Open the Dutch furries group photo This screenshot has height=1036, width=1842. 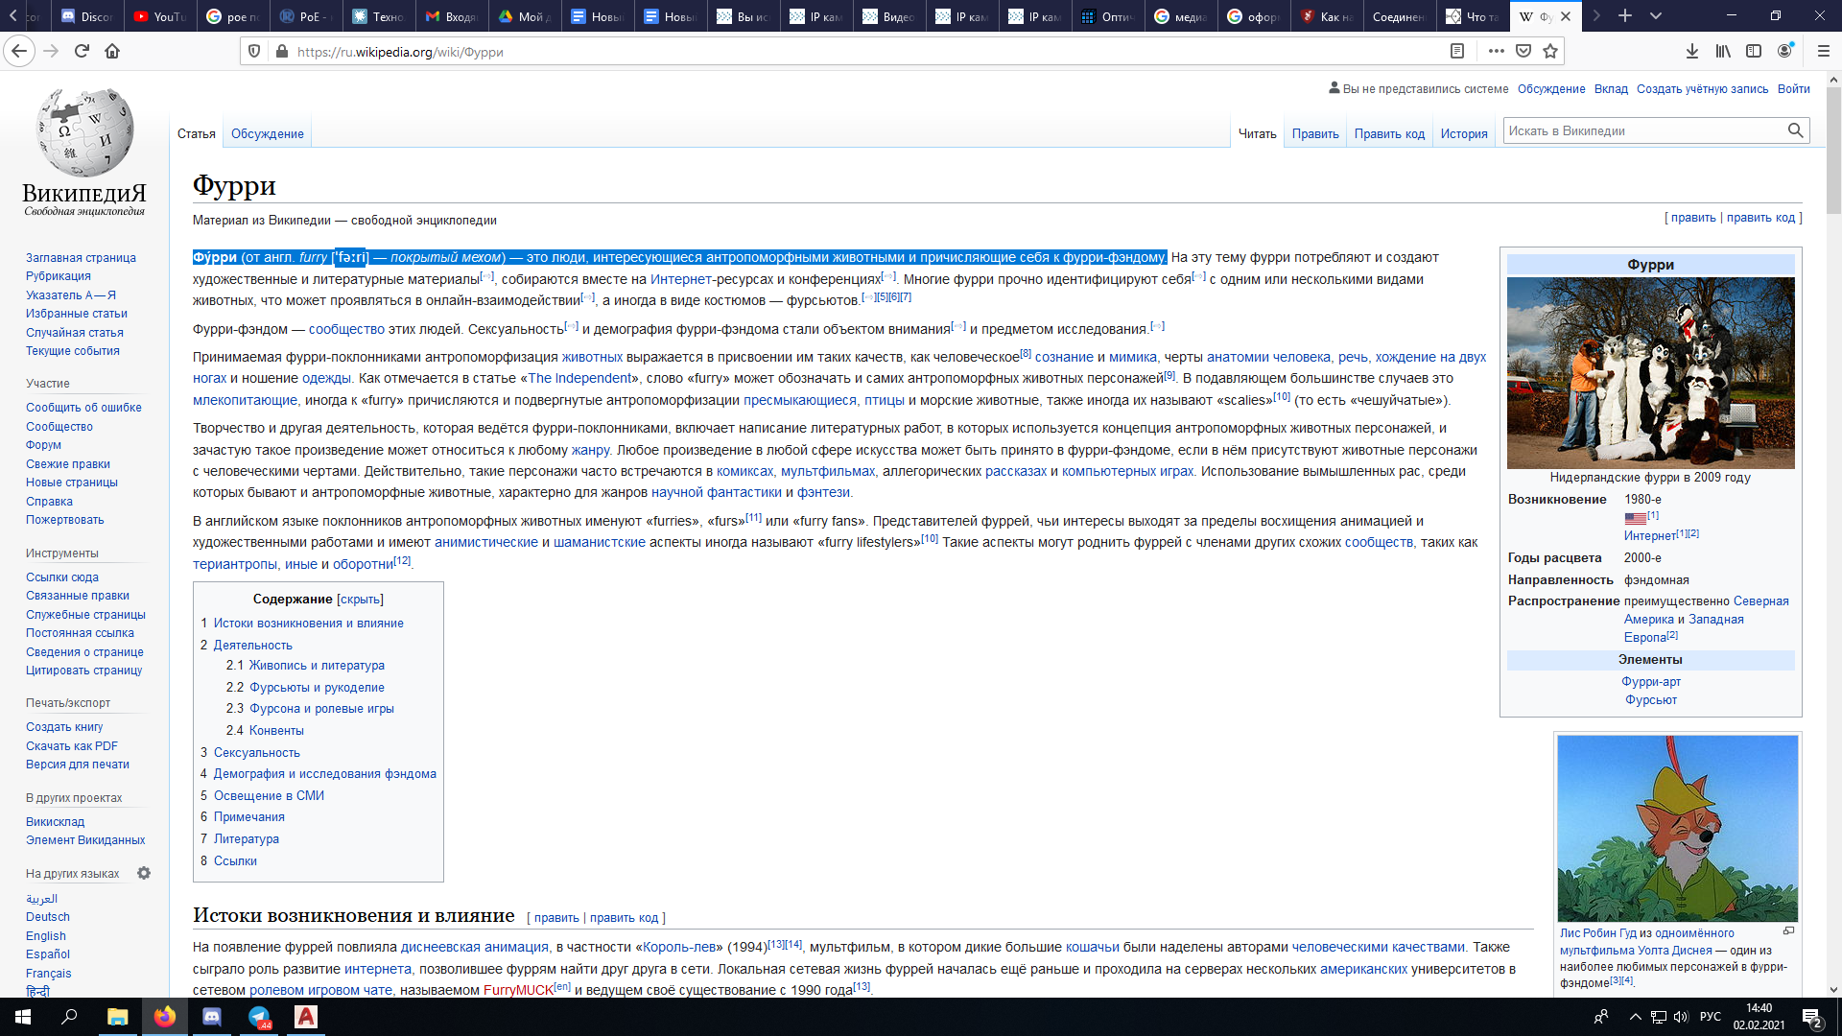click(x=1650, y=373)
